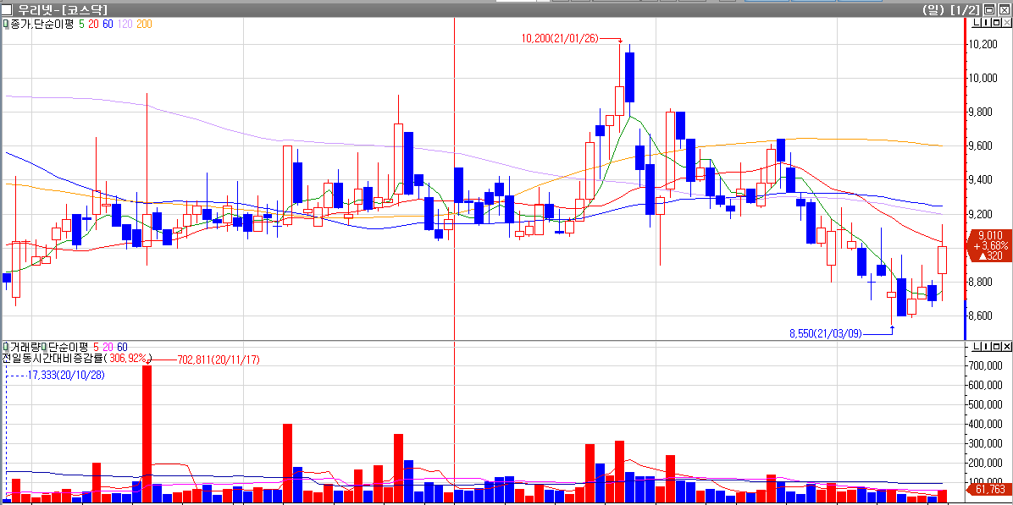The image size is (1013, 505).
Task: Click the tallest red volume bar of 702,811
Action: tap(147, 434)
